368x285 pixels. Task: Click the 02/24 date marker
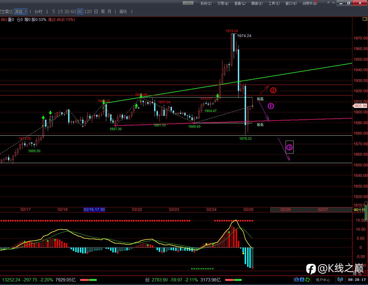coord(211,209)
